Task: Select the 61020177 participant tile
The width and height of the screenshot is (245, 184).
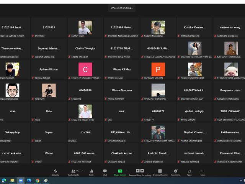Action: [158, 112]
